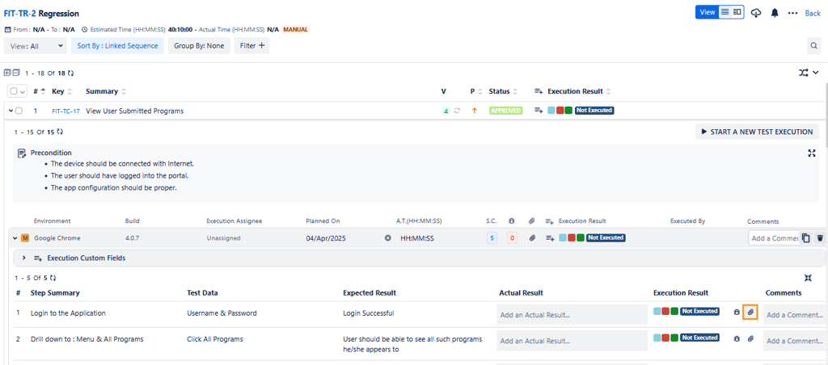The width and height of the screenshot is (828, 365).
Task: Click the custom fields icon in table header
Action: coord(539,91)
